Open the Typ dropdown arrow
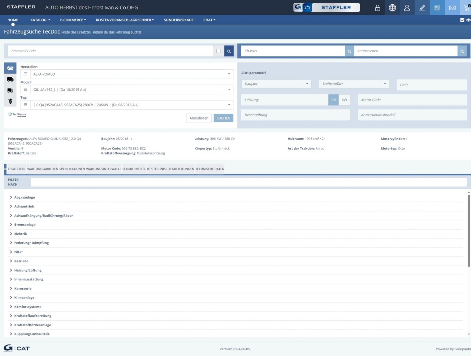Screen dimensions: 471x356 coord(229,105)
